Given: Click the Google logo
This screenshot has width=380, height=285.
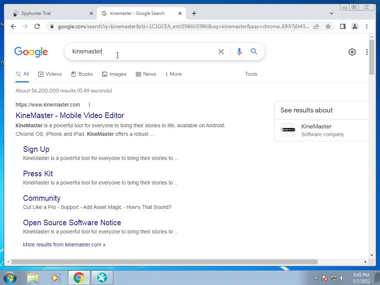Looking at the screenshot, I should (31, 52).
